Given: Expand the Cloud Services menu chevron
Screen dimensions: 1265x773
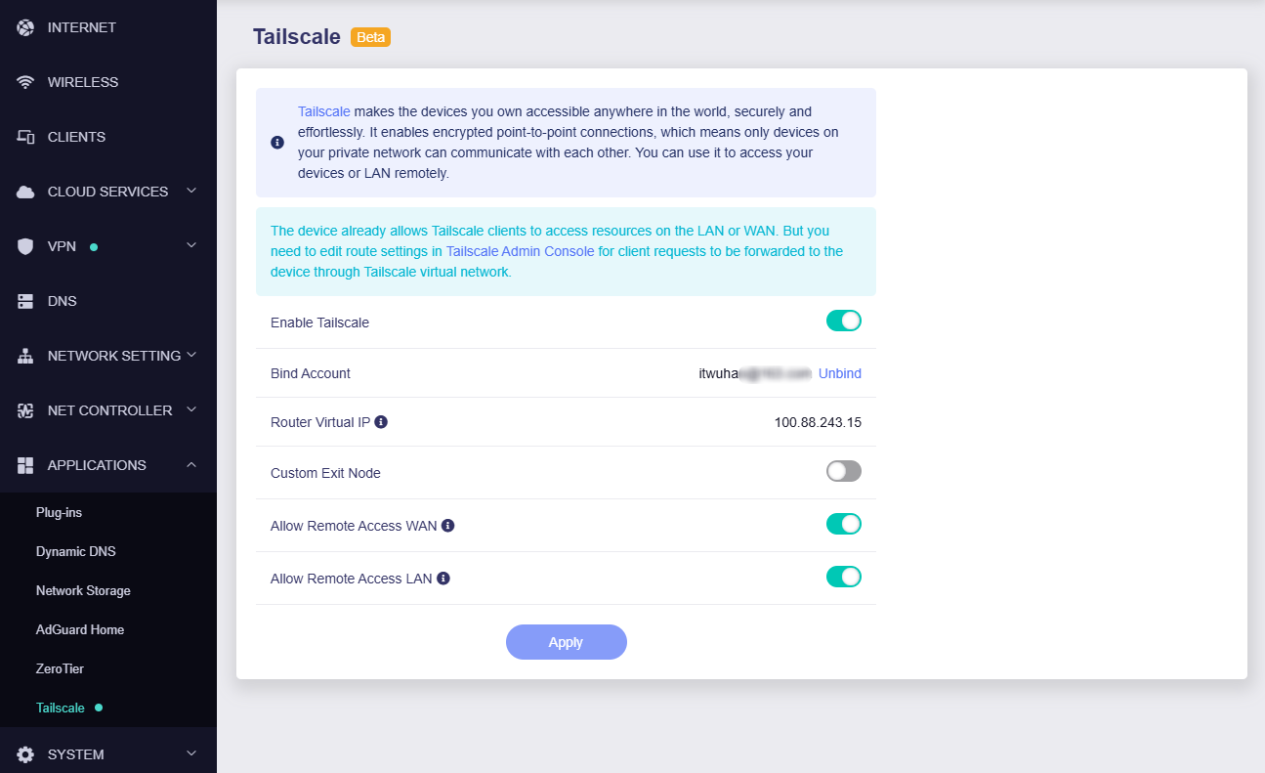Looking at the screenshot, I should [x=191, y=191].
